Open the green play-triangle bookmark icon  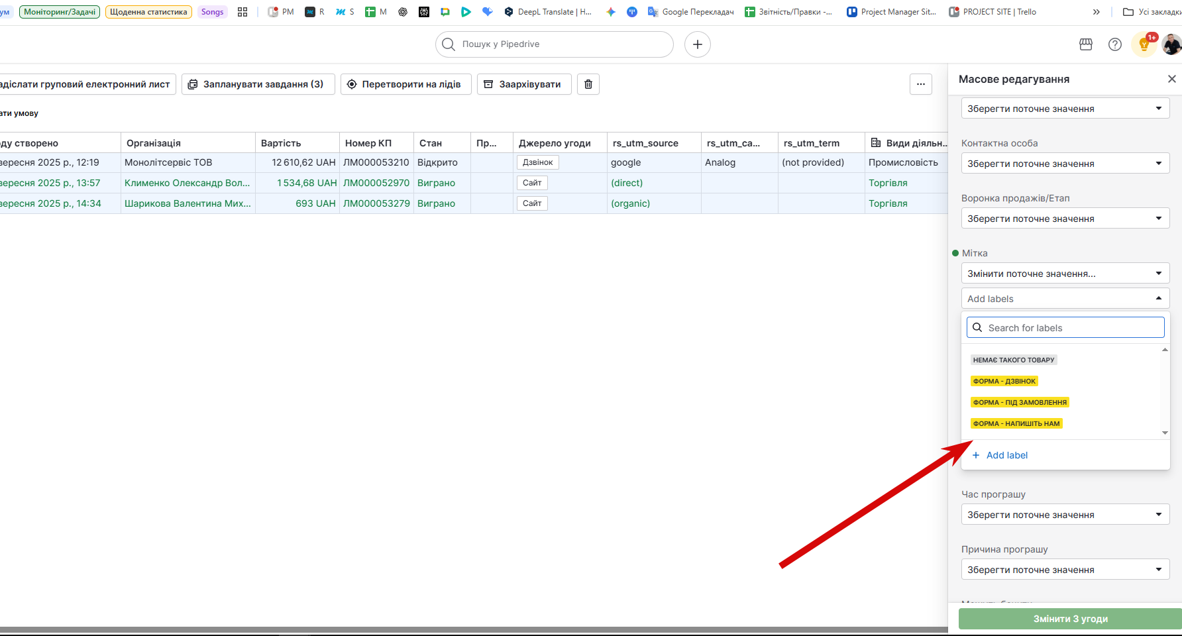466,12
